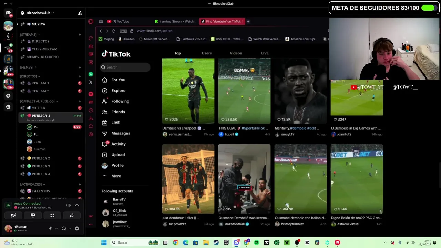Open headphone output device dropdown
Image resolution: width=441 pixels, height=248 pixels.
[69, 229]
